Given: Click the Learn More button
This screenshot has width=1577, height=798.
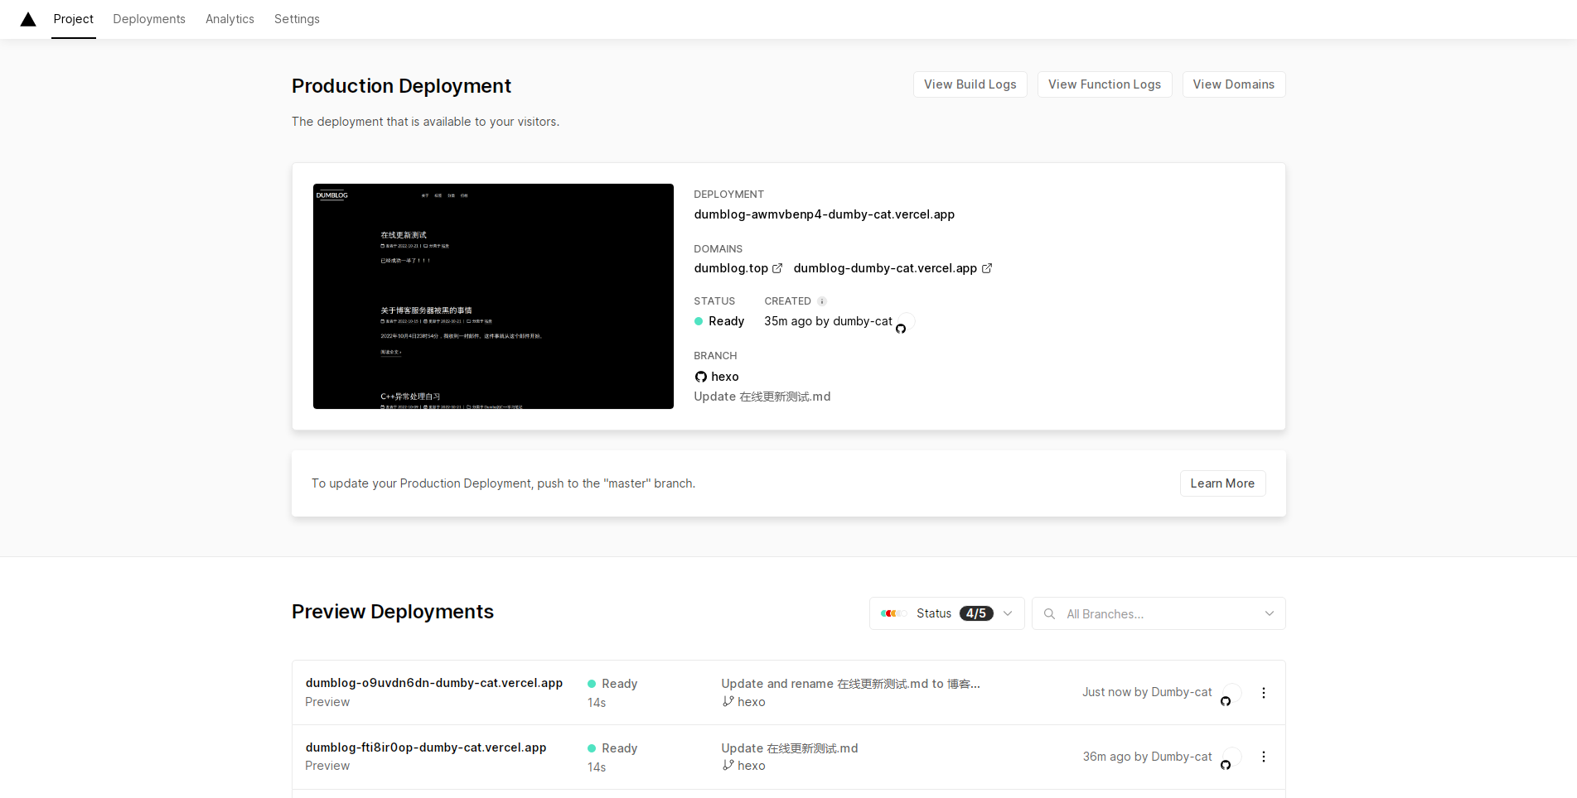Looking at the screenshot, I should [x=1222, y=483].
